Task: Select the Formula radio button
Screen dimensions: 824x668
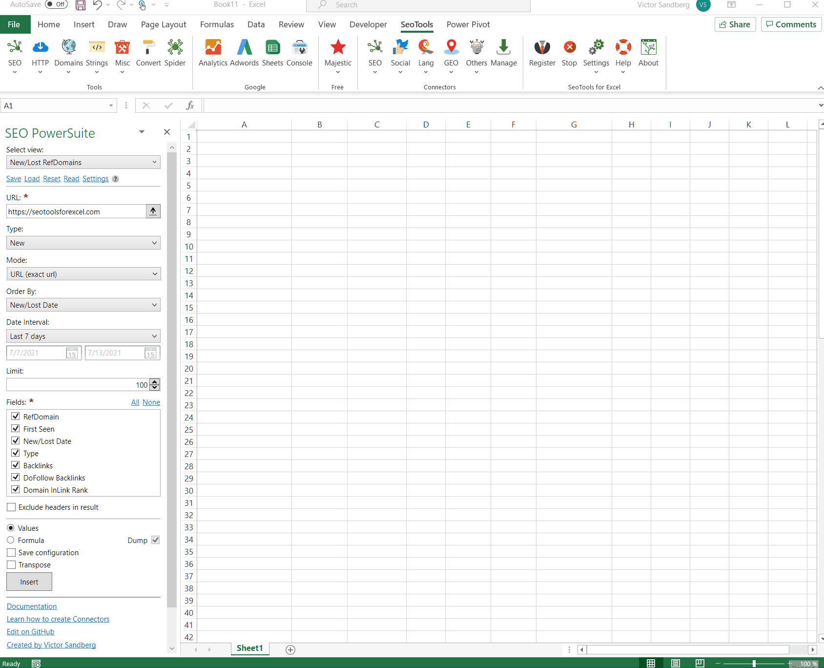Action: pyautogui.click(x=11, y=540)
